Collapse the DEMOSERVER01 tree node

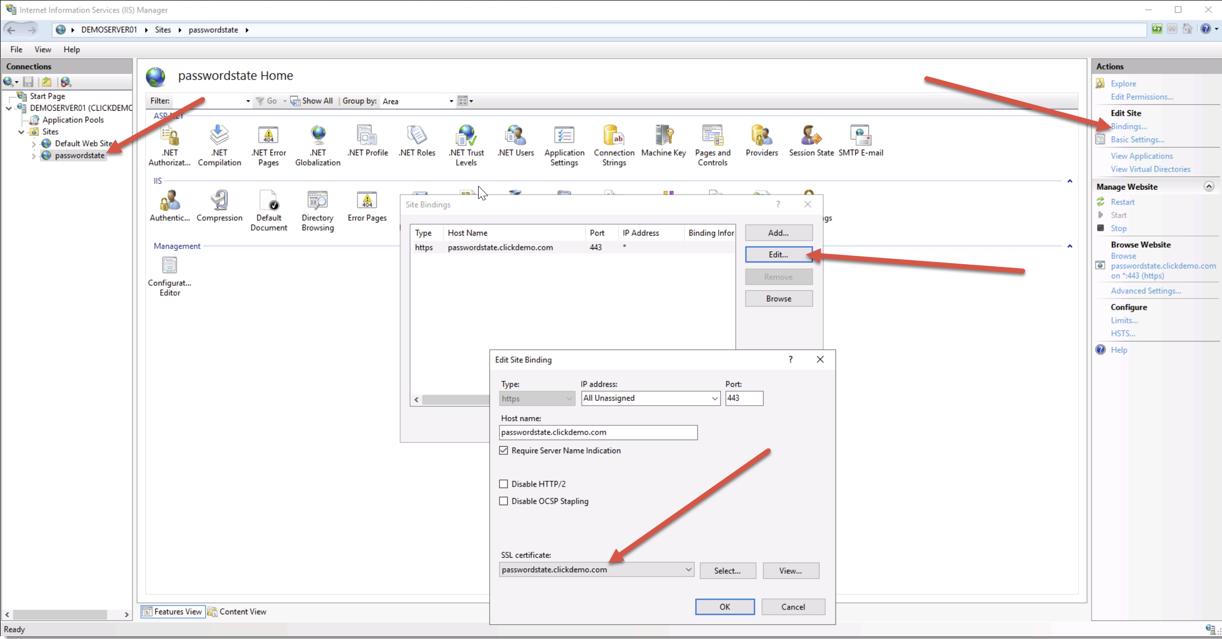coord(9,108)
